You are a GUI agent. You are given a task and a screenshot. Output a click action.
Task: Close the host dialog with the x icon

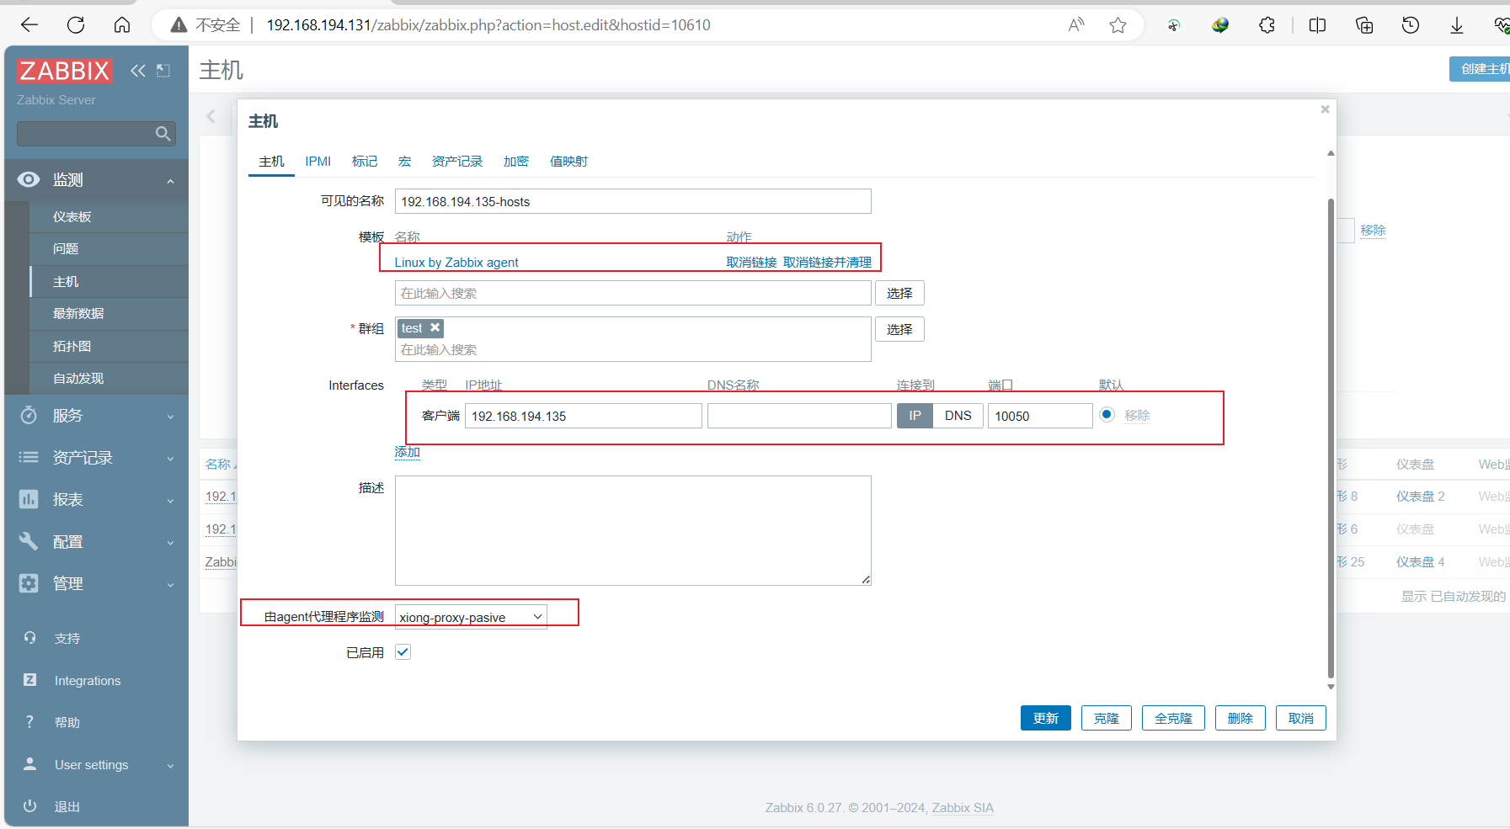(x=1325, y=109)
